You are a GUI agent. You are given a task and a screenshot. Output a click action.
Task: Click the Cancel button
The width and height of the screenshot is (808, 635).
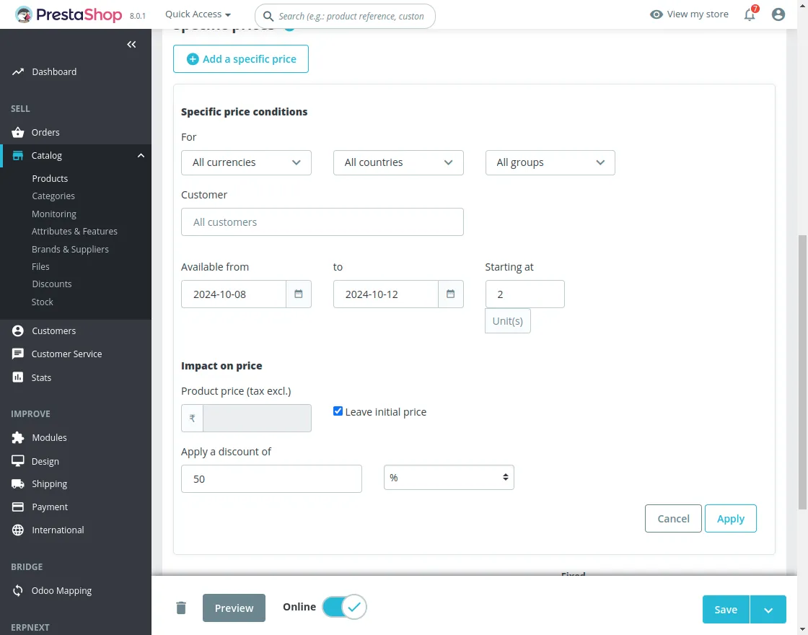click(673, 519)
